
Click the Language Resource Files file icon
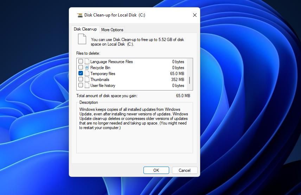[x=87, y=61]
